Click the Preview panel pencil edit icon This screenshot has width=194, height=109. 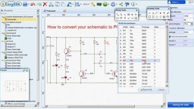coord(24,70)
